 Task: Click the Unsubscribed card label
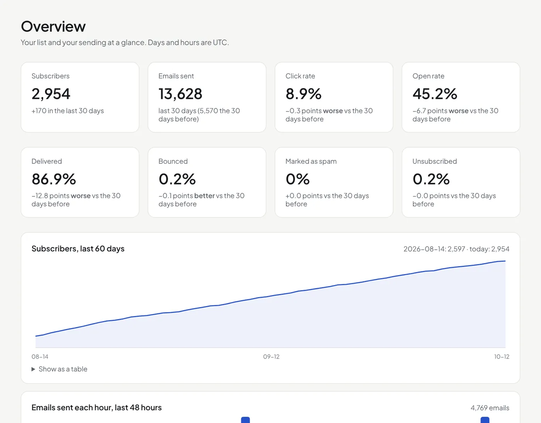point(435,161)
